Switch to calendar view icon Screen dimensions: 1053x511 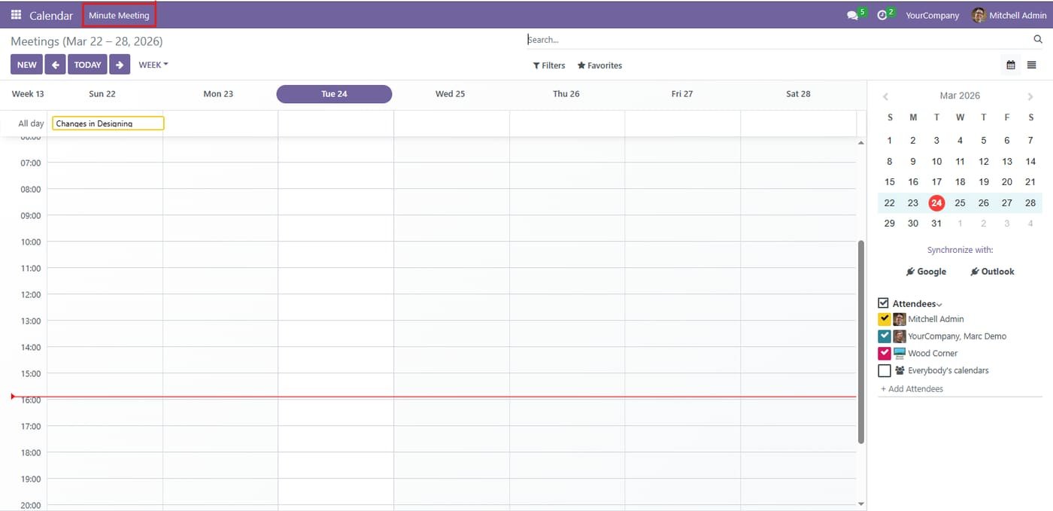[1011, 65]
